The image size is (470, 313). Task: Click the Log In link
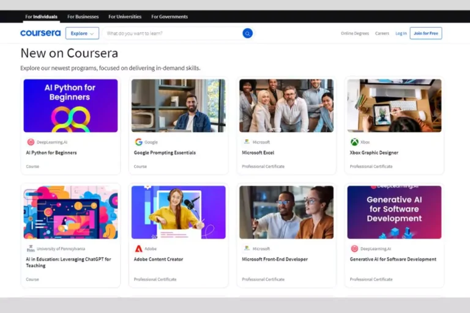(x=401, y=33)
